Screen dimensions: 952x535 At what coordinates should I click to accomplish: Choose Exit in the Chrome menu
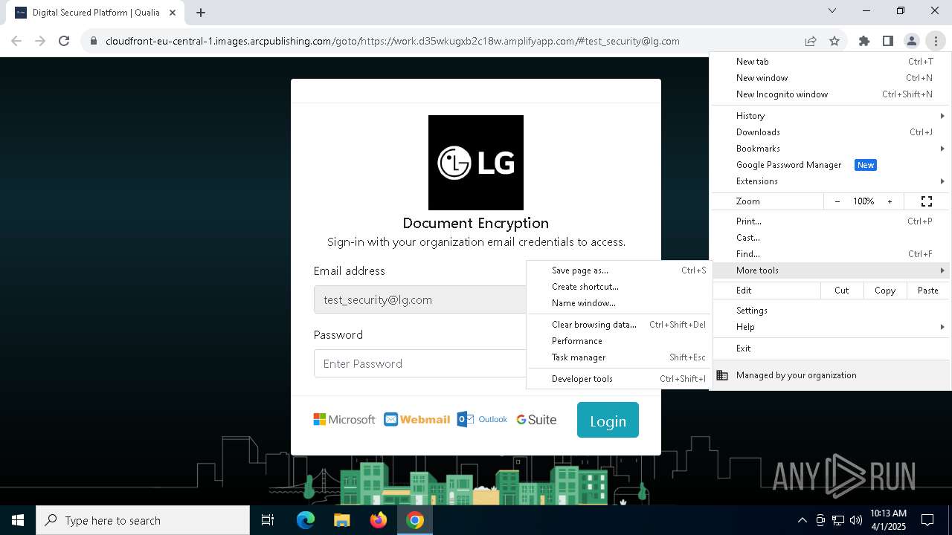click(x=831, y=348)
